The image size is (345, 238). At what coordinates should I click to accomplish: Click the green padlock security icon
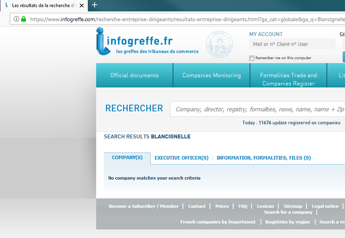[24, 19]
